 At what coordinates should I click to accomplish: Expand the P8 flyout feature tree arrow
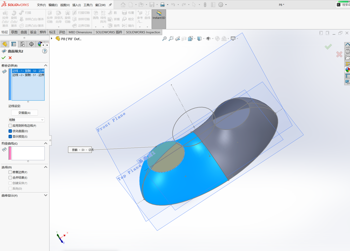click(52, 38)
